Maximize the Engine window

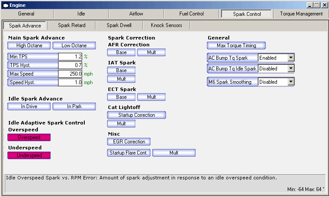point(317,5)
